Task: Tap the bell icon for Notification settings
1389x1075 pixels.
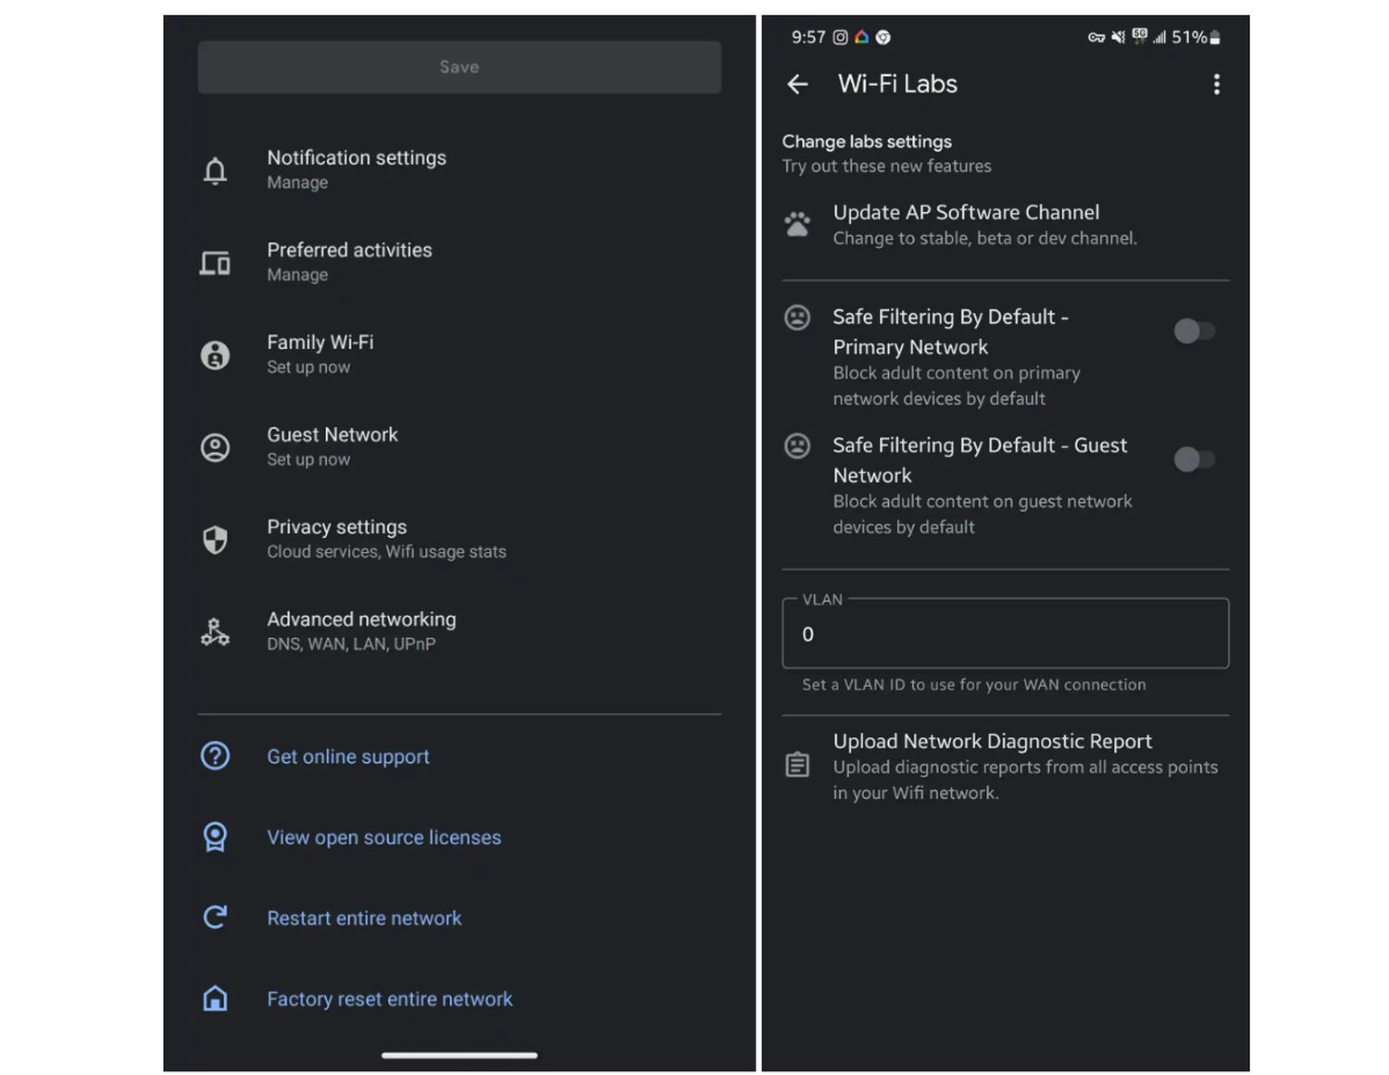Action: tap(215, 170)
